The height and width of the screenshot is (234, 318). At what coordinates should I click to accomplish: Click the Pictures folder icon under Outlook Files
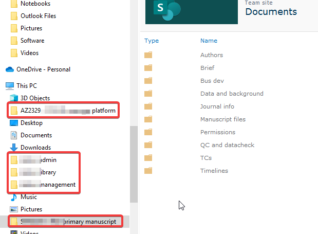pyautogui.click(x=14, y=28)
